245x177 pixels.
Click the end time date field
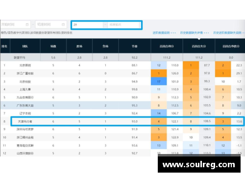(51, 24)
